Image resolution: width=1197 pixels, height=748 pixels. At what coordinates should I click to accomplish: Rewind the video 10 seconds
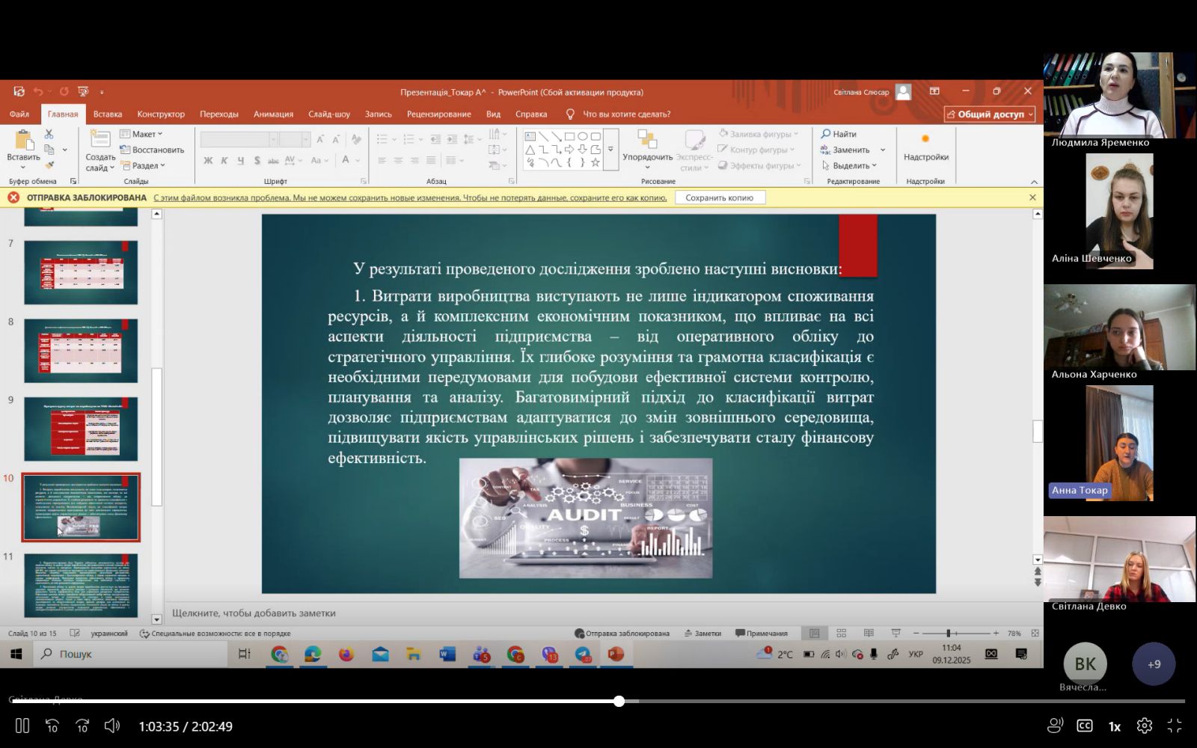tap(52, 726)
